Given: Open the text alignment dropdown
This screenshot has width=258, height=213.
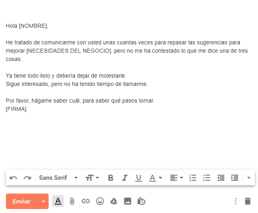Looking at the screenshot, I should coord(176,178).
